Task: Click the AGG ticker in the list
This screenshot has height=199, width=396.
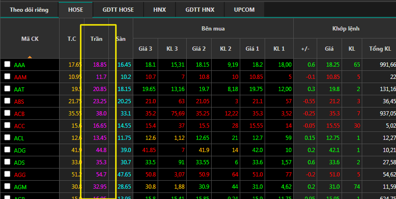Action: click(19, 175)
